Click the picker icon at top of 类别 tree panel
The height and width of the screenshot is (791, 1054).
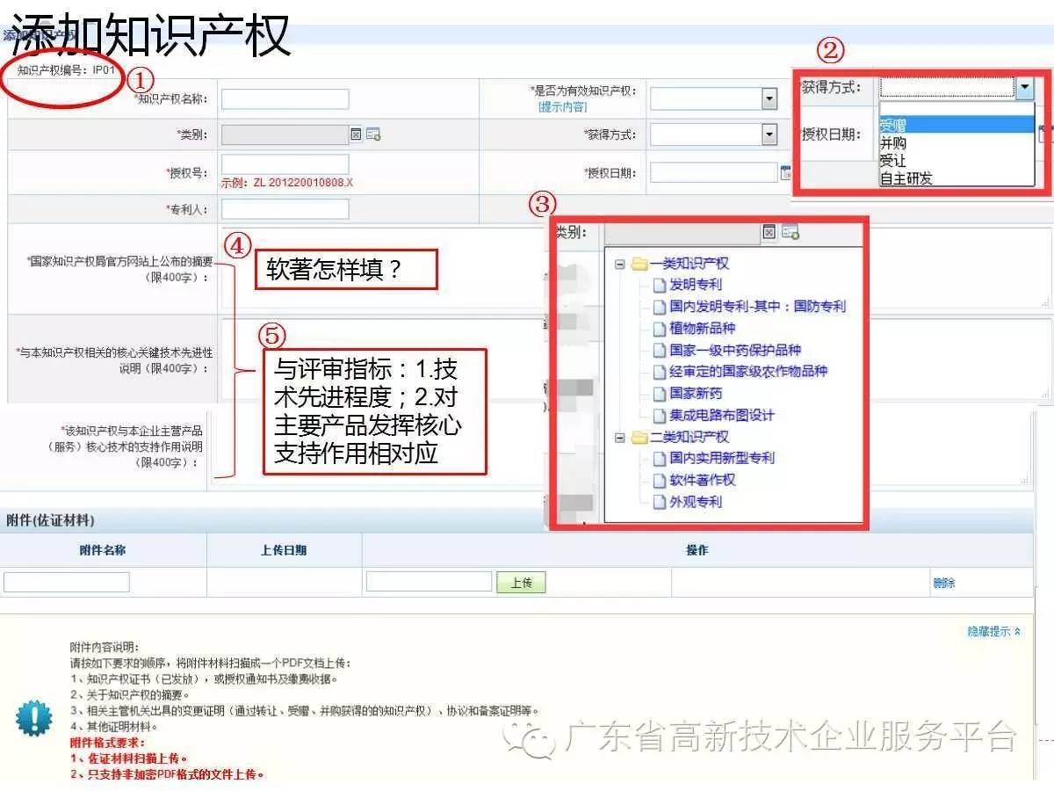coord(790,233)
